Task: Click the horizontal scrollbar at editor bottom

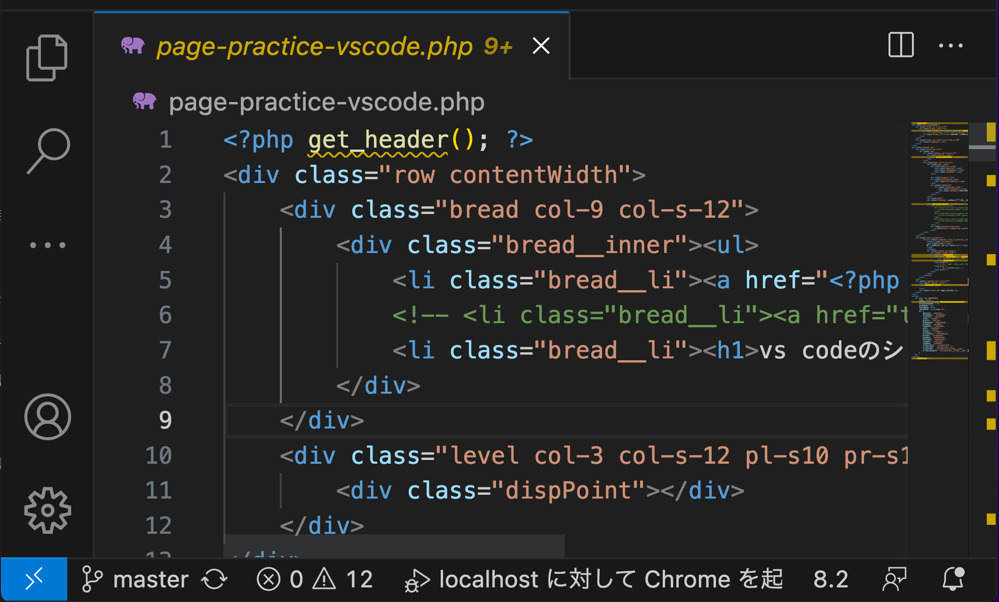Action: coord(394,546)
